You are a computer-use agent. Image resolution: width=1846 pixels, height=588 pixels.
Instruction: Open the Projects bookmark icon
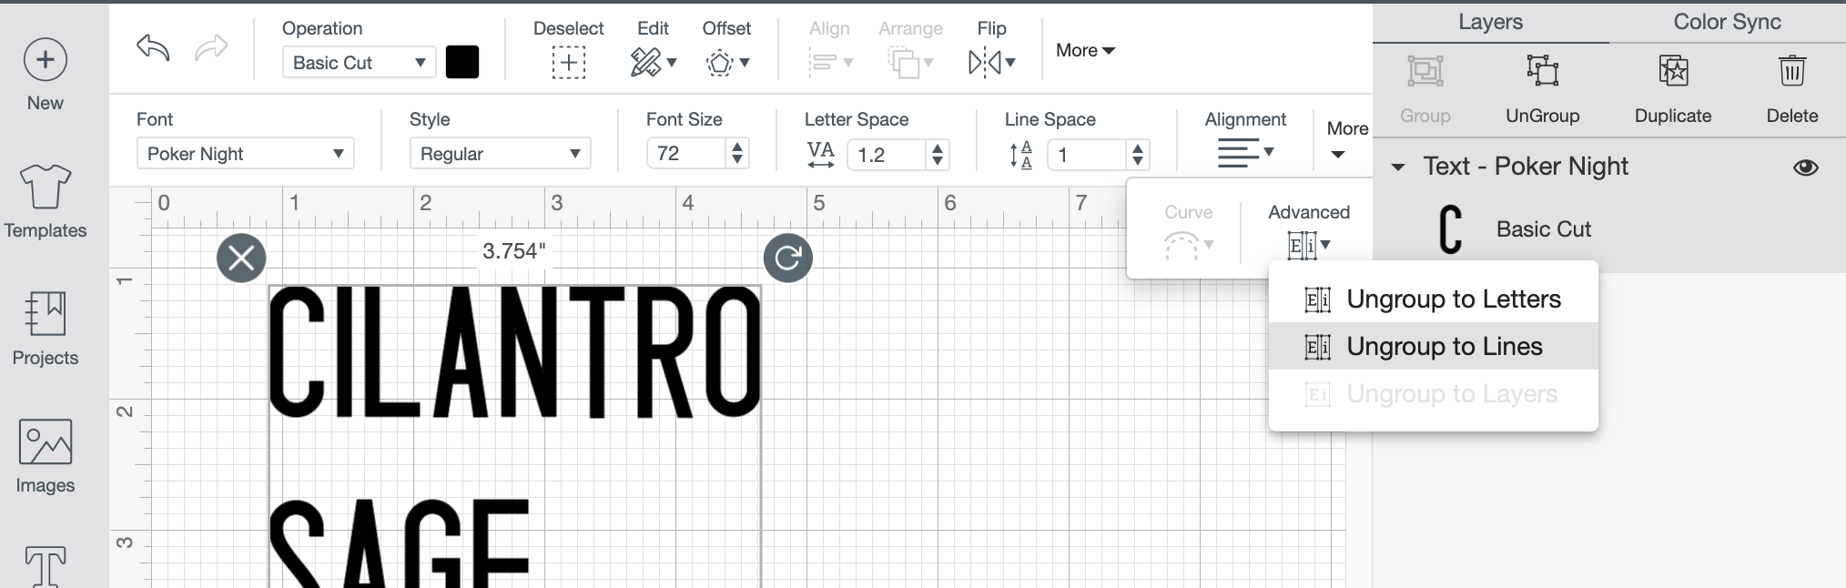click(45, 314)
